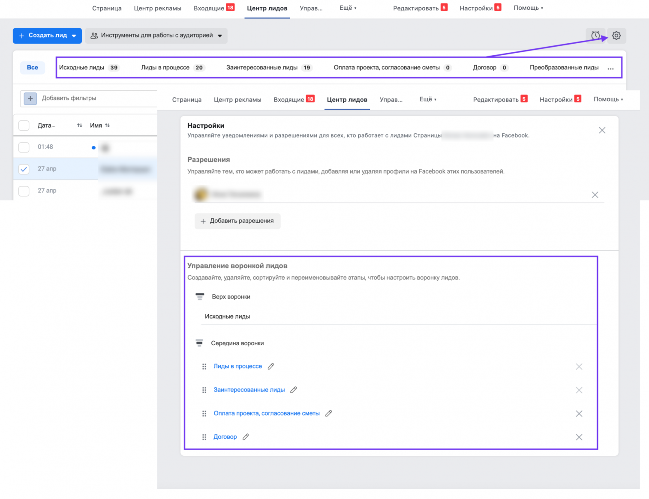Grab the drag handle of Оплата проекта stage
Screen dimensions: 649x499
click(204, 414)
